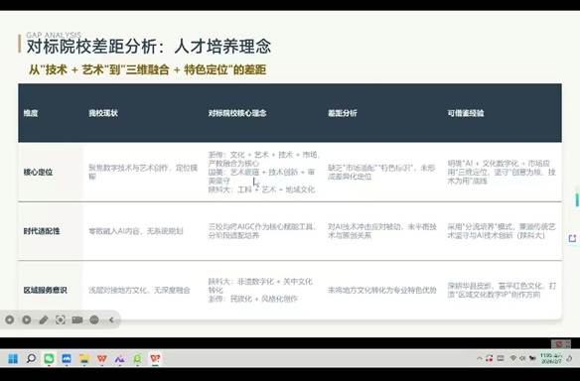Open the volume speaker tray icon
580x381 pixels.
tap(522, 358)
